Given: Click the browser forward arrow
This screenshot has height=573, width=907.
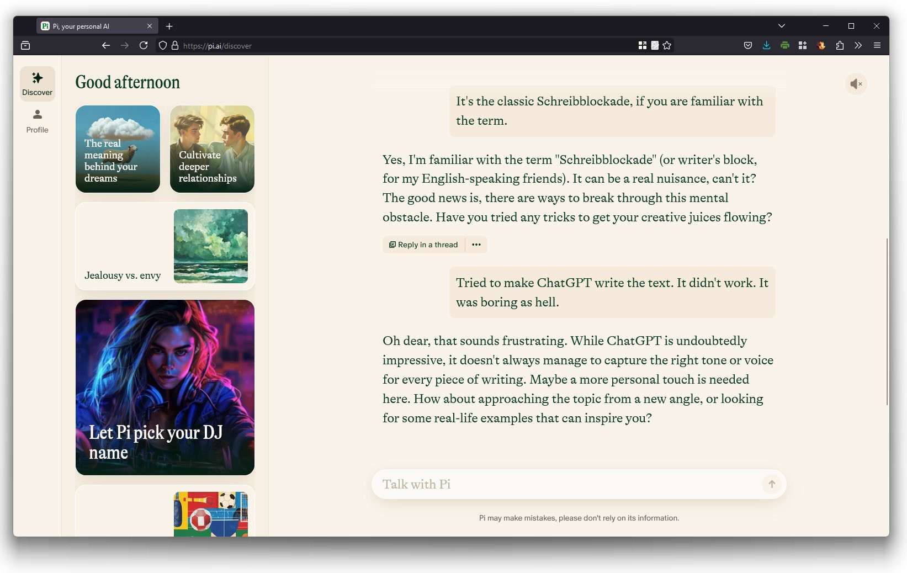Looking at the screenshot, I should [x=125, y=46].
